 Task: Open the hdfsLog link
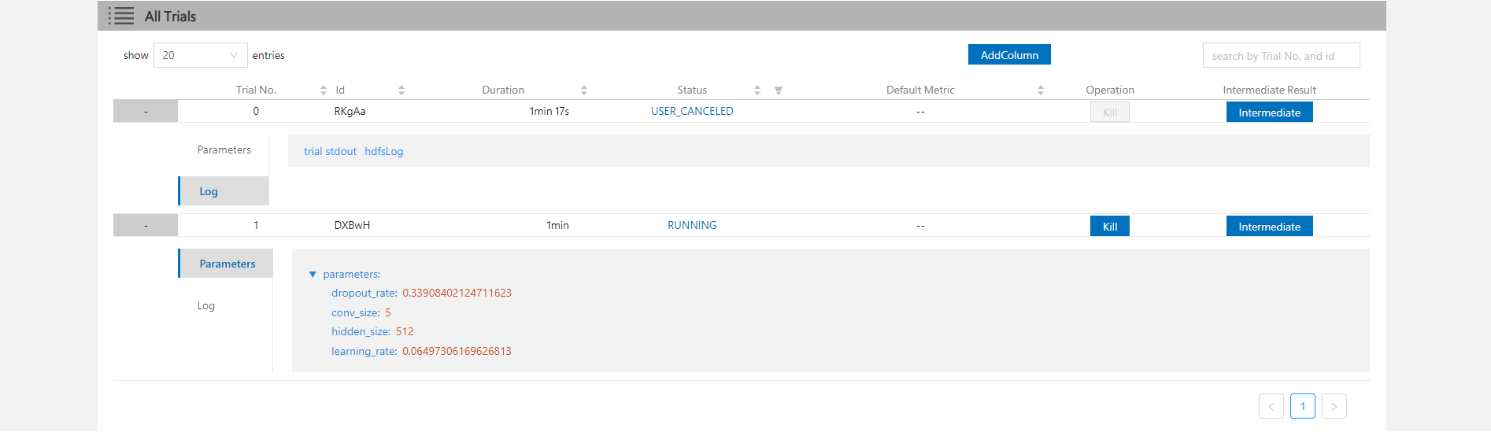(x=383, y=151)
